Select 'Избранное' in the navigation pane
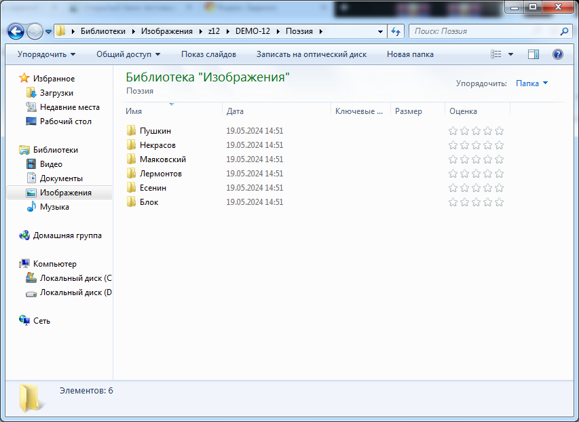This screenshot has width=579, height=422. [54, 79]
